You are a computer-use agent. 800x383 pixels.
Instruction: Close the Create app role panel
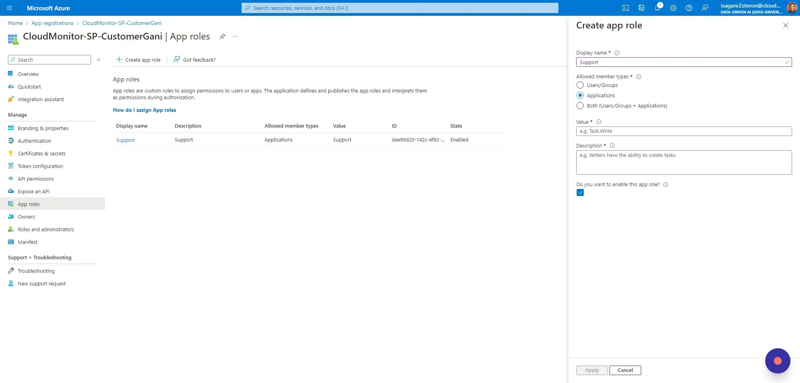click(x=786, y=25)
